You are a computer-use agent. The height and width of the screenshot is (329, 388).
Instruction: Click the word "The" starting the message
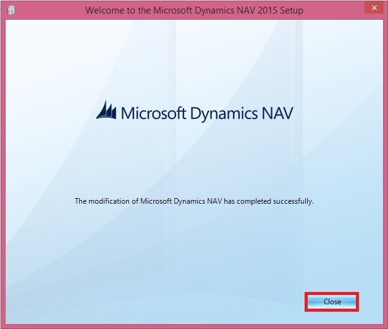click(x=81, y=201)
